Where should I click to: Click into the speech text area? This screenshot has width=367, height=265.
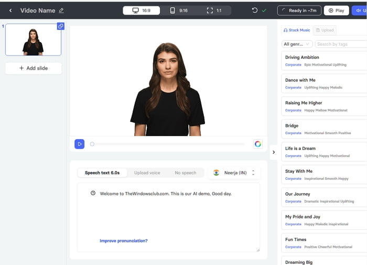coord(168,217)
